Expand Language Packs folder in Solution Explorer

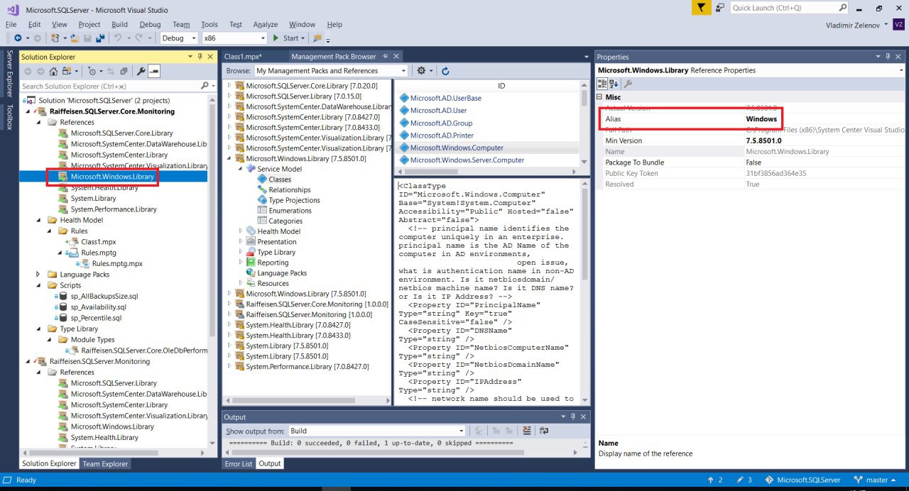[38, 275]
